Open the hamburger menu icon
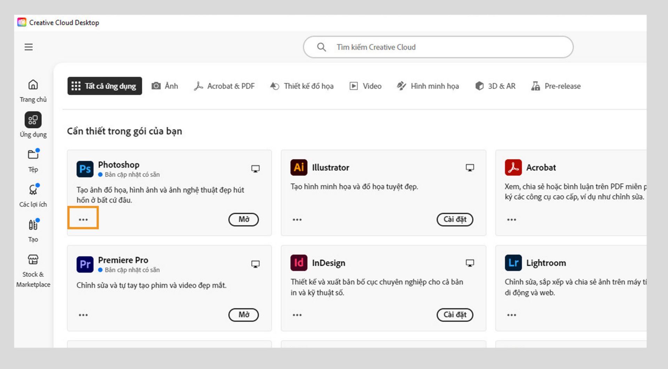 (x=29, y=47)
